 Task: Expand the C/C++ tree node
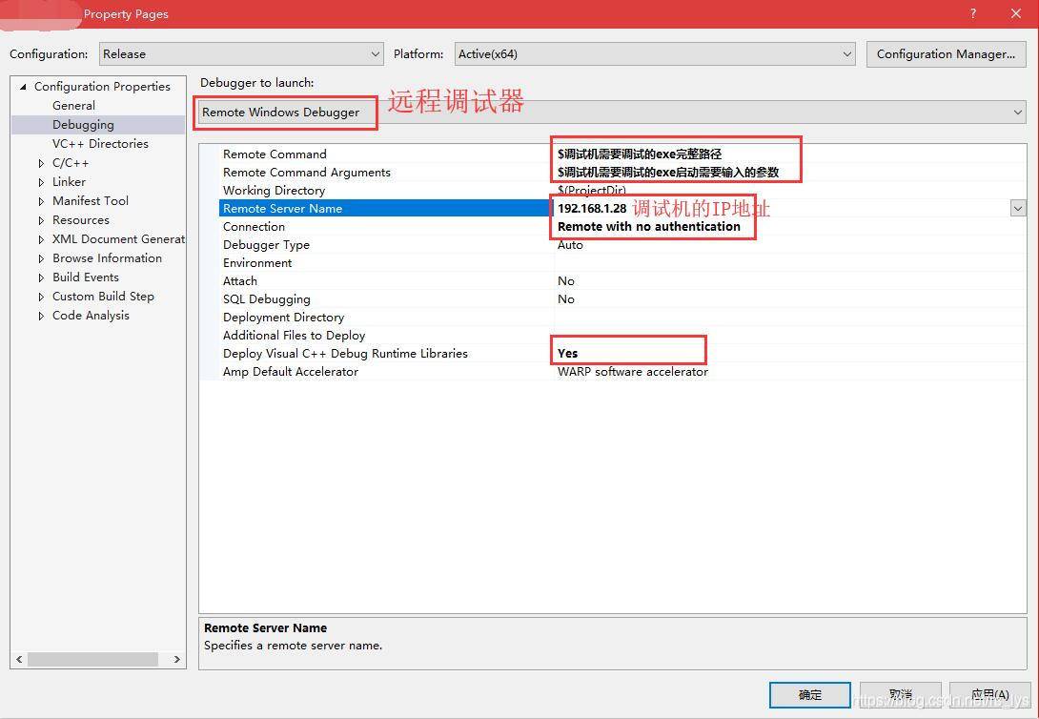pyautogui.click(x=41, y=163)
